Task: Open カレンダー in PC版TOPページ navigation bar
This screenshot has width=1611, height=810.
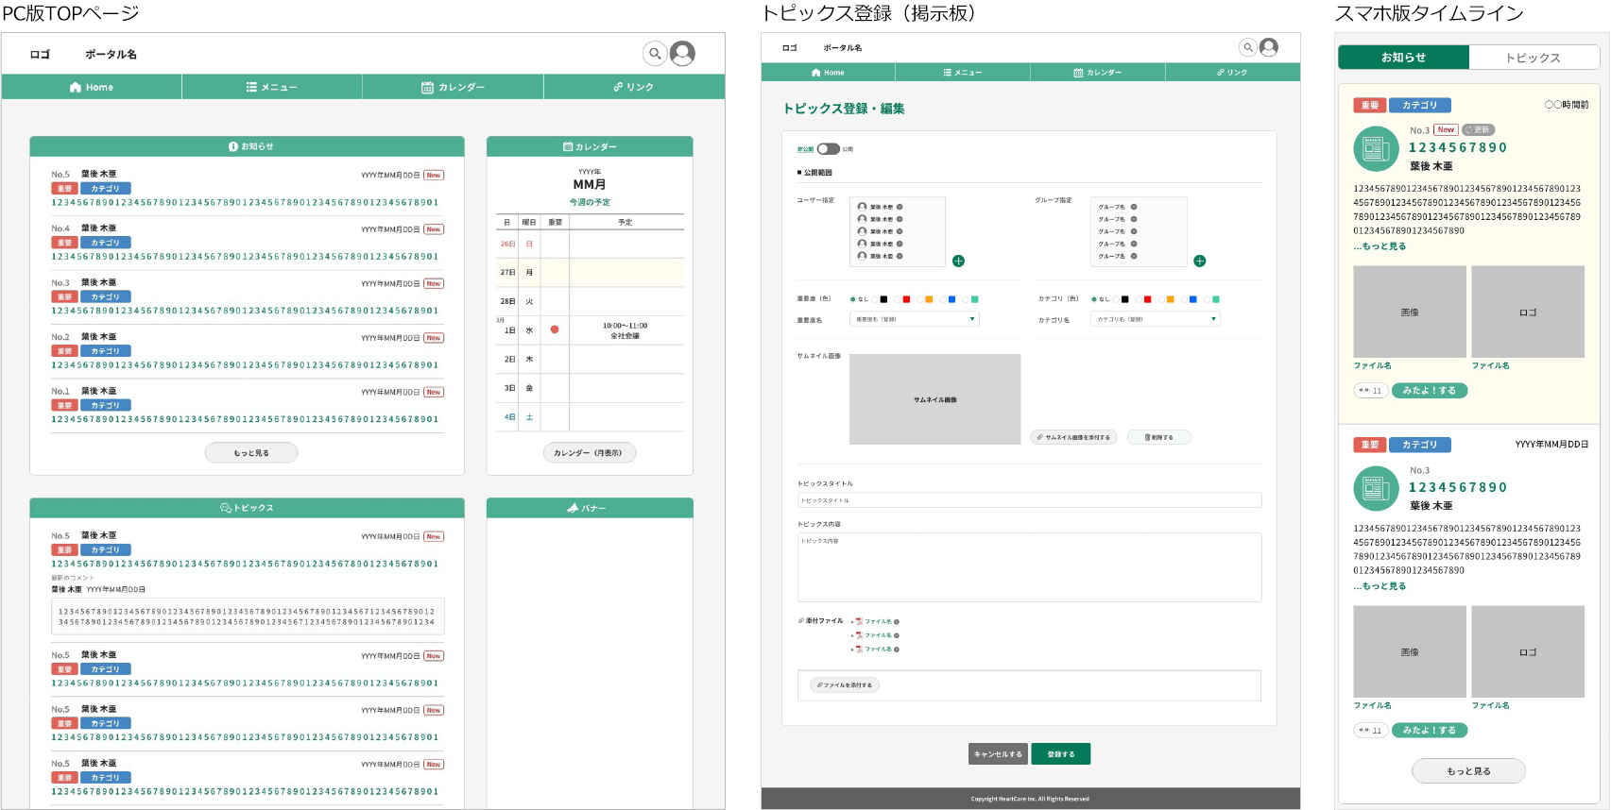Action: [x=453, y=87]
